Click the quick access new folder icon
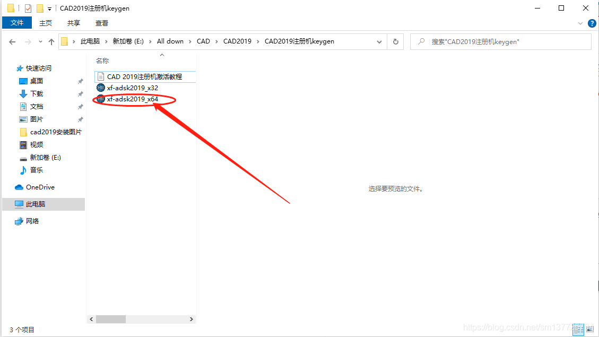Image resolution: width=599 pixels, height=337 pixels. [x=40, y=8]
